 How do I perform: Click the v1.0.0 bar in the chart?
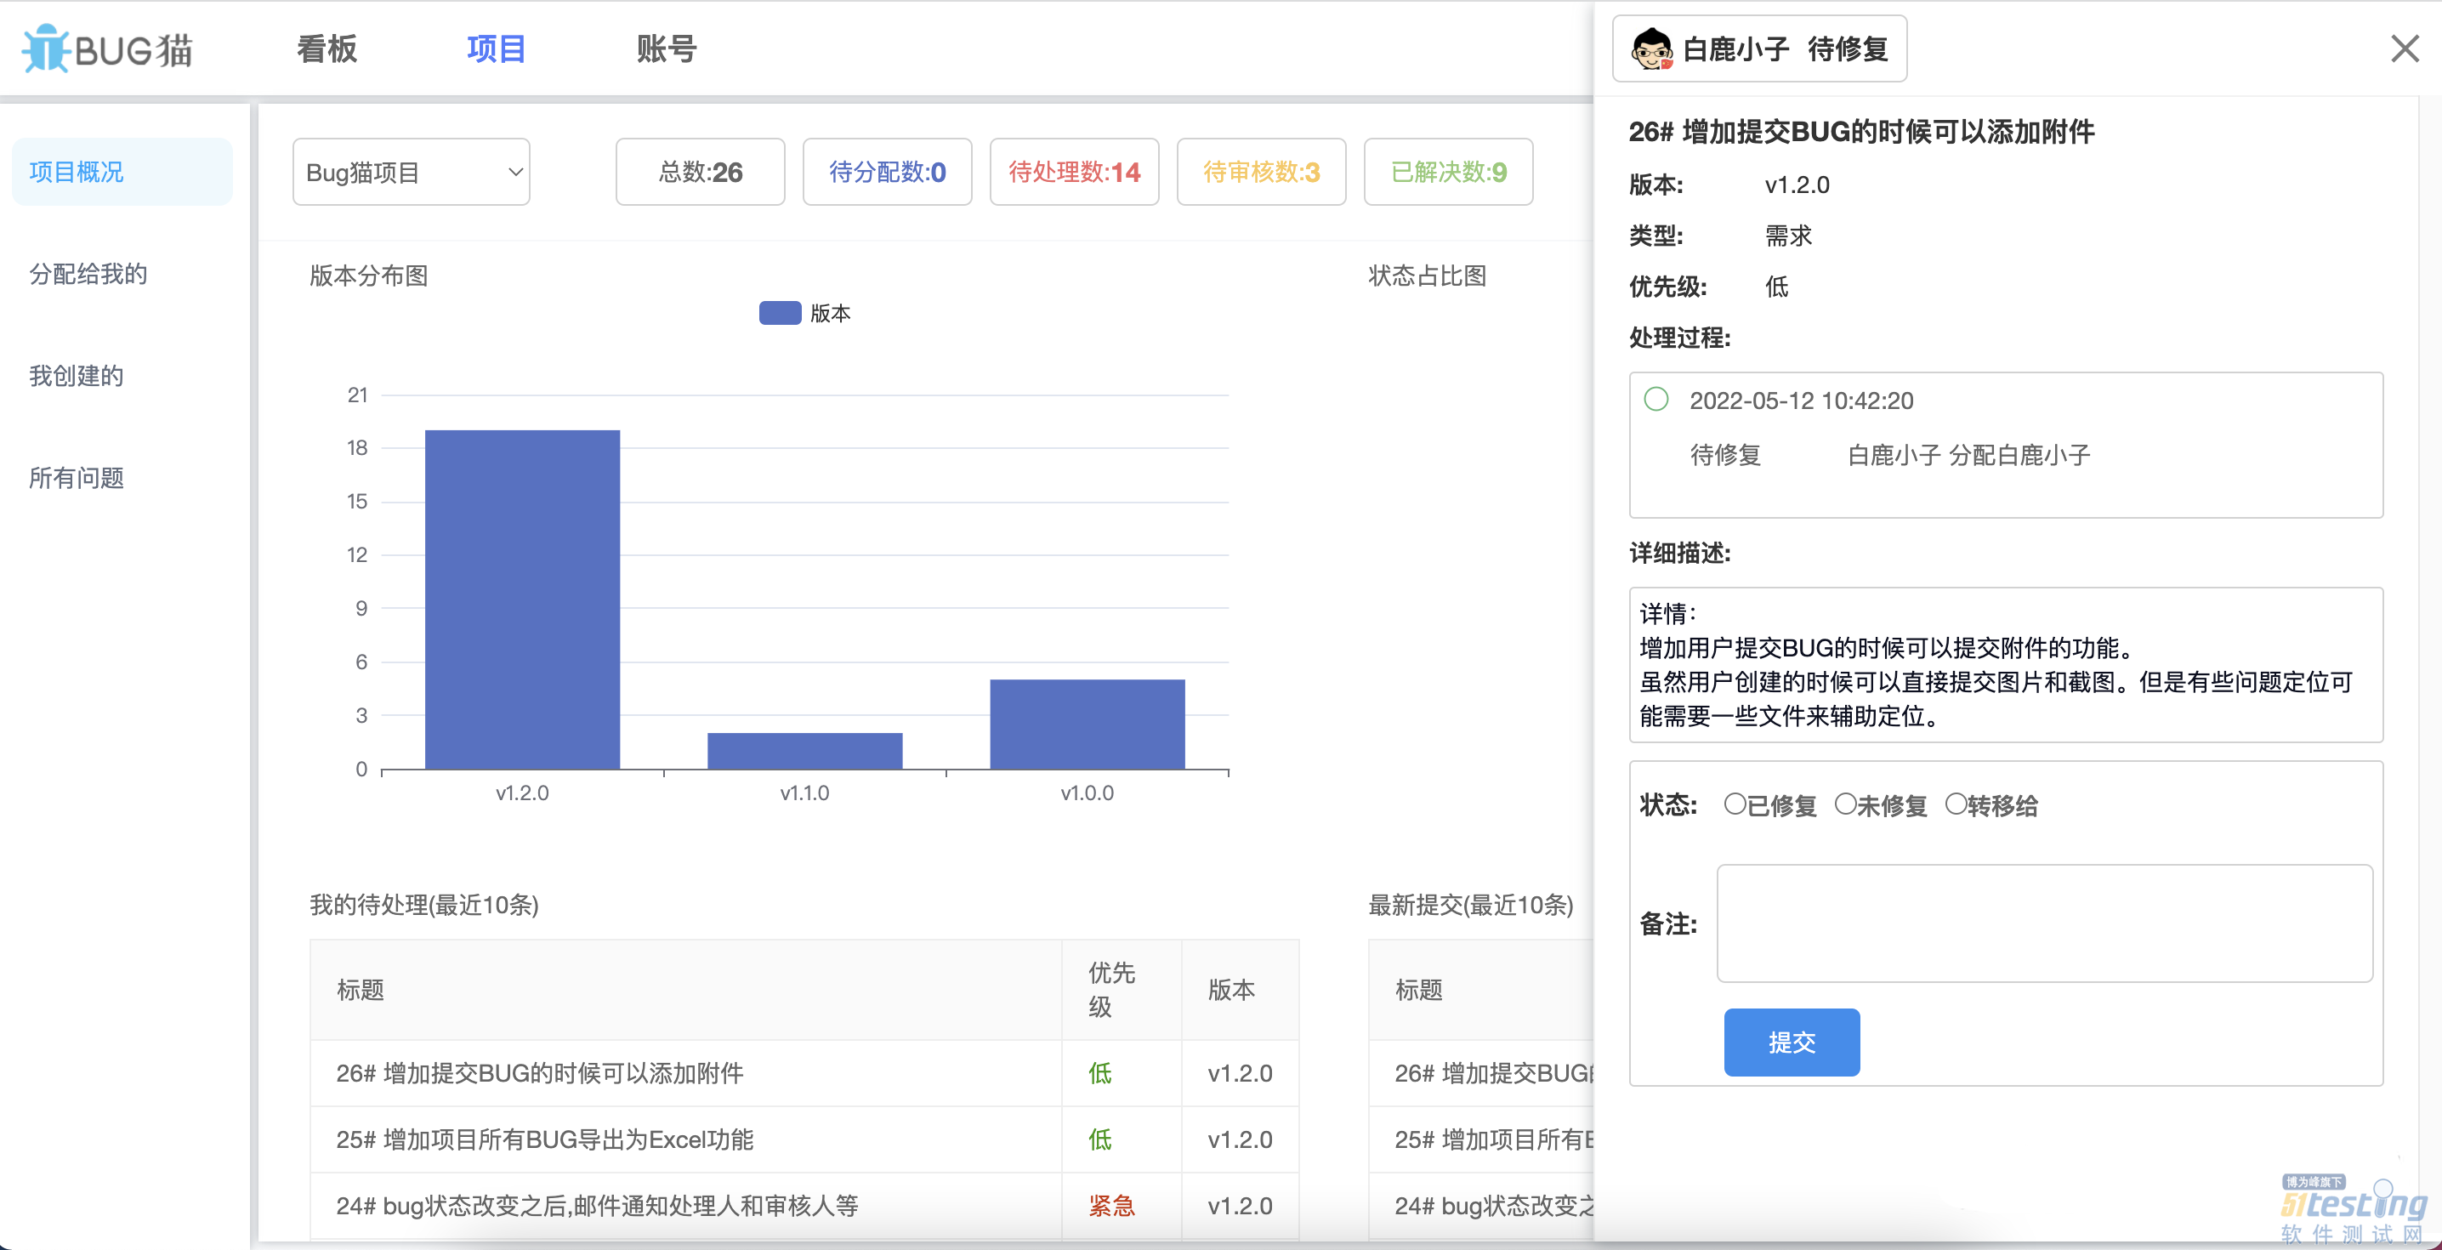[1088, 724]
